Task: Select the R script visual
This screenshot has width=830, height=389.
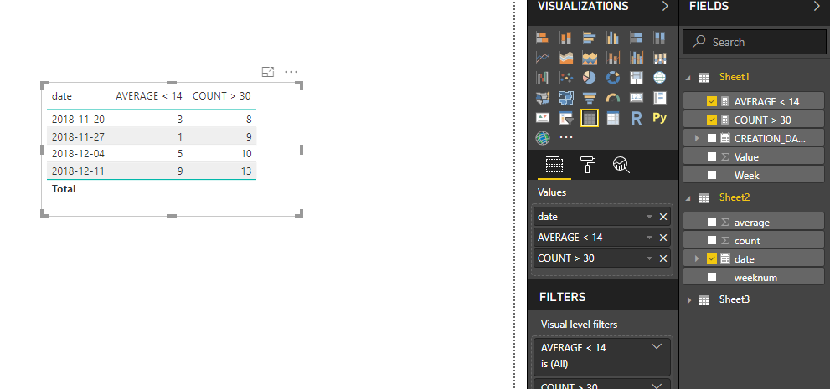Action: (x=637, y=119)
